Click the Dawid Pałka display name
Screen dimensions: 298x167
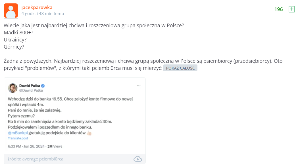(x=30, y=85)
